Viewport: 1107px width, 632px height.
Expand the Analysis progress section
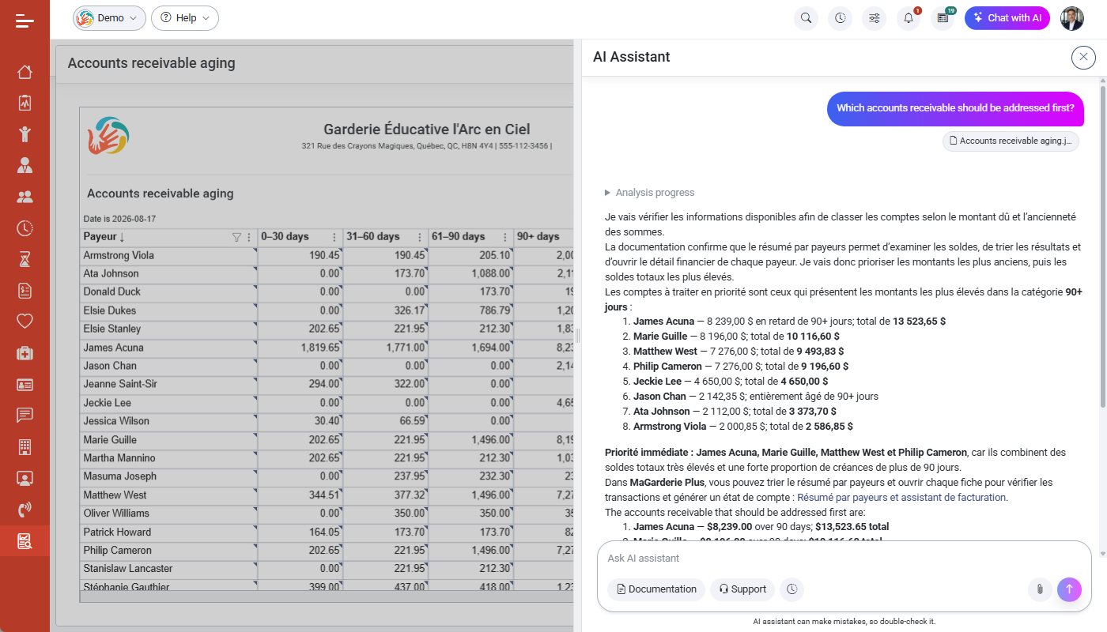(650, 193)
